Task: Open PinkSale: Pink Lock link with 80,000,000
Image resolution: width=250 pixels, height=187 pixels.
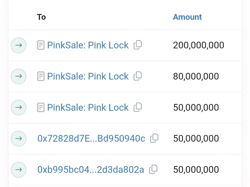Action: pos(88,76)
